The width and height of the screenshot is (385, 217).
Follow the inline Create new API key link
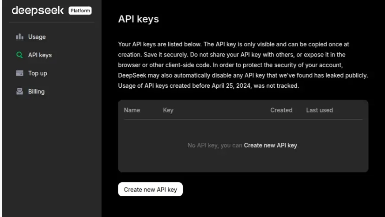click(x=270, y=145)
